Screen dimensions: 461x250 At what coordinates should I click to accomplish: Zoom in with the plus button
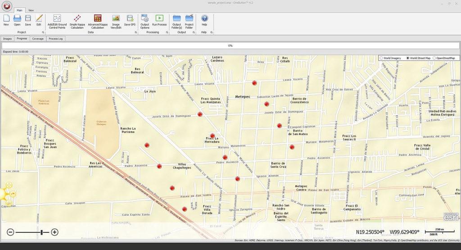[x=54, y=232]
